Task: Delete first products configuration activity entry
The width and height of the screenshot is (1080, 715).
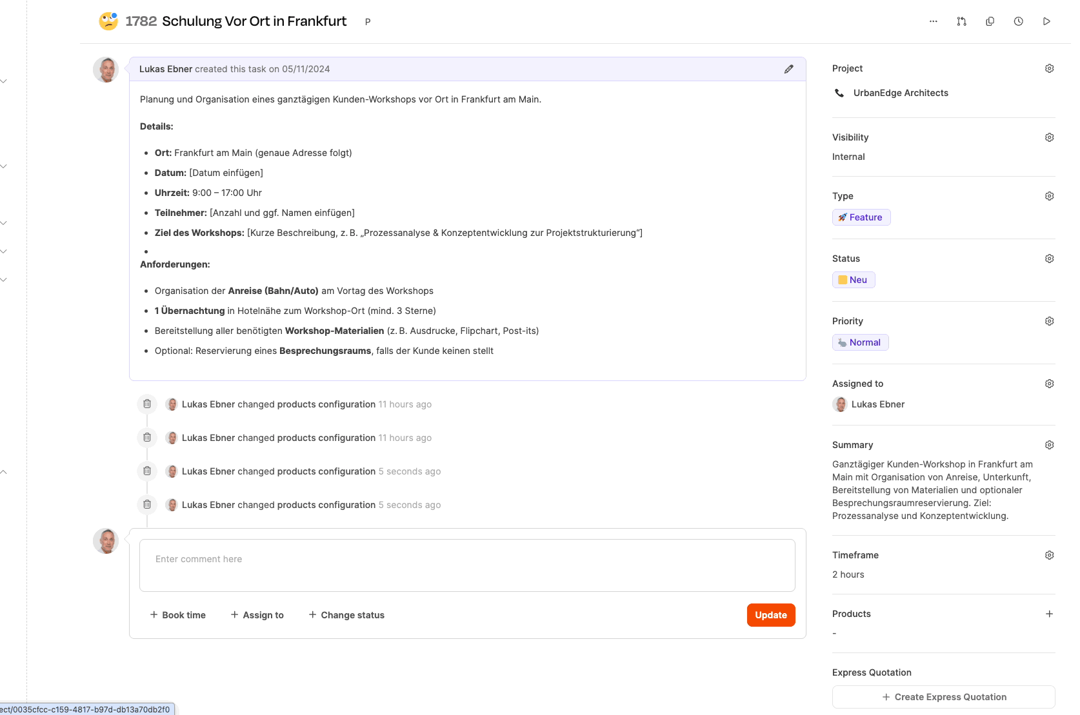Action: pos(147,404)
